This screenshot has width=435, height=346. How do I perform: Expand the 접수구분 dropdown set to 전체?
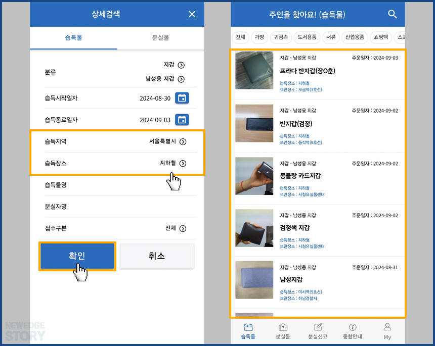[117, 228]
